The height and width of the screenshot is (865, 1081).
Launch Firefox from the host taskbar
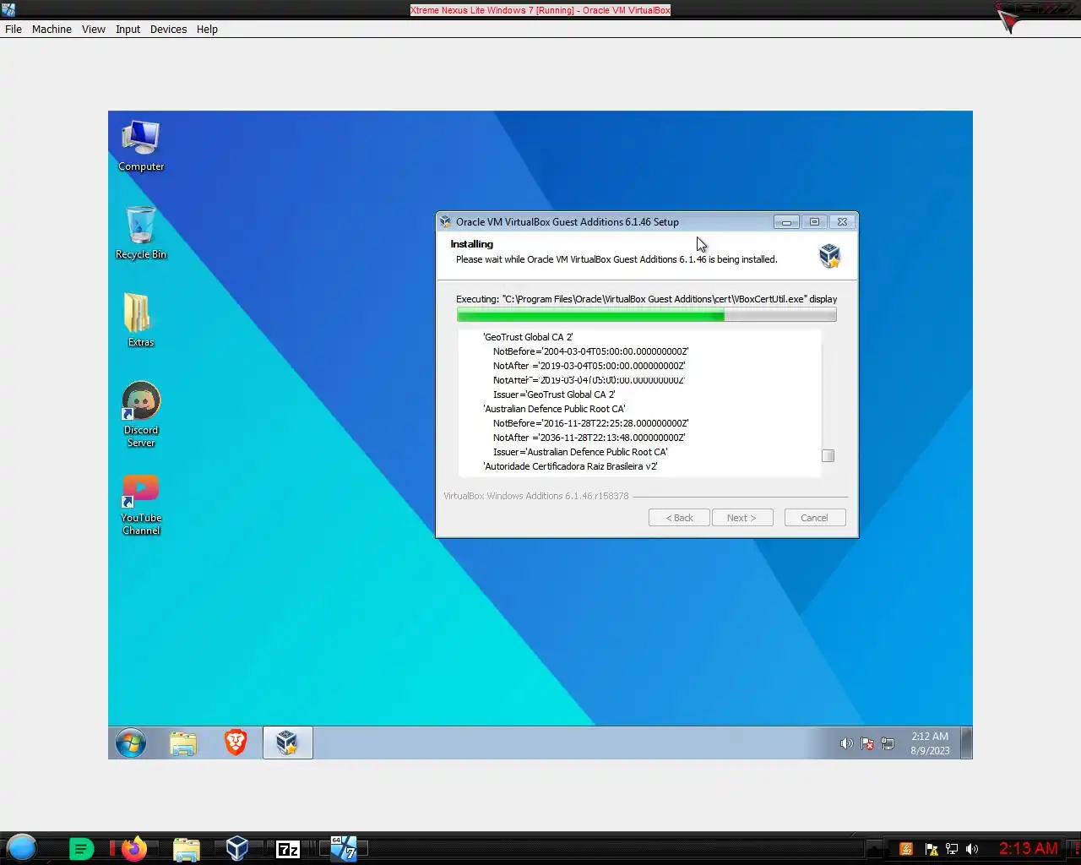(x=133, y=849)
